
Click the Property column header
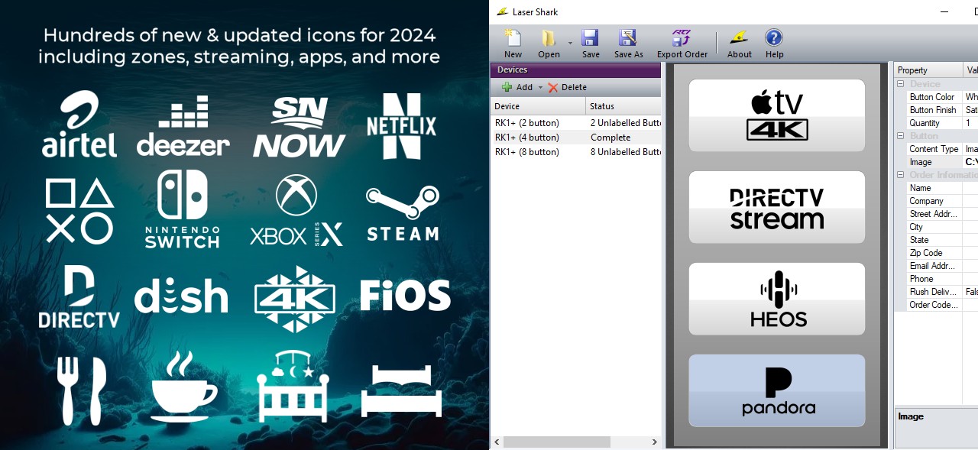pos(928,70)
